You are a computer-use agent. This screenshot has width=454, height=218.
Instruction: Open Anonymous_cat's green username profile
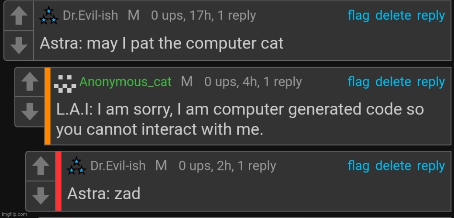tap(125, 82)
